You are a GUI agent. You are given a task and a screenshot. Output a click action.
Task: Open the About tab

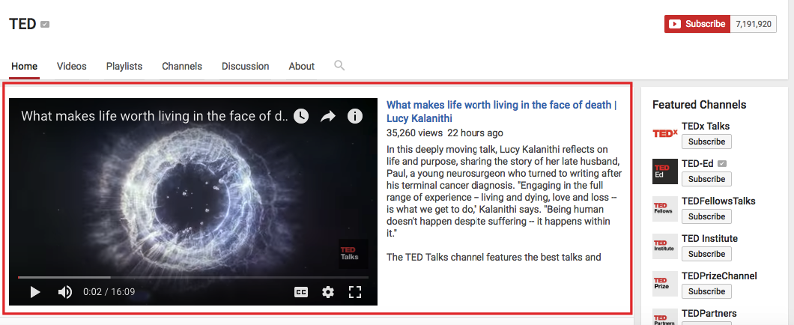[x=301, y=67]
